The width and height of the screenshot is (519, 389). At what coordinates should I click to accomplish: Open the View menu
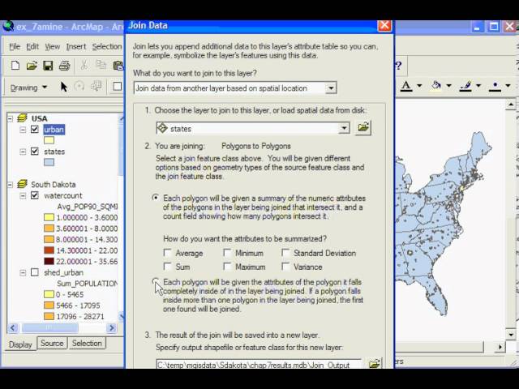click(x=52, y=47)
